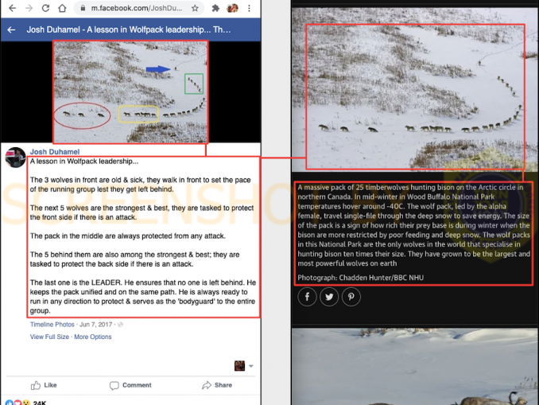Open the original timberwolves photo on the right

[x=415, y=89]
